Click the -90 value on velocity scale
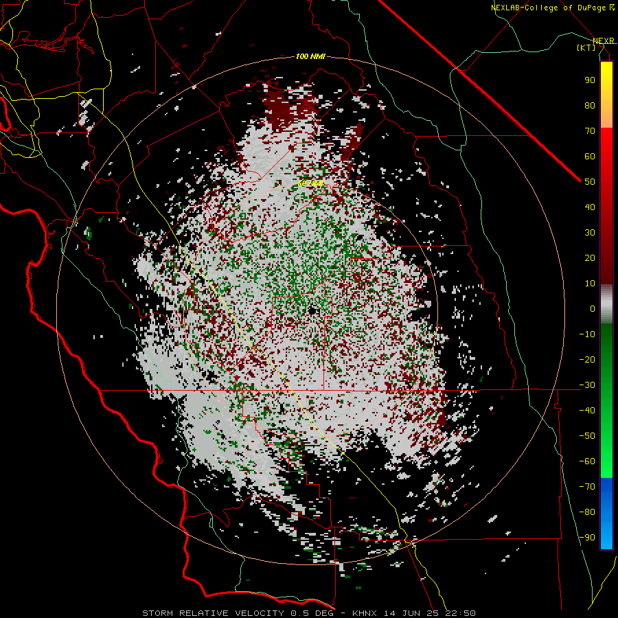 coord(587,538)
